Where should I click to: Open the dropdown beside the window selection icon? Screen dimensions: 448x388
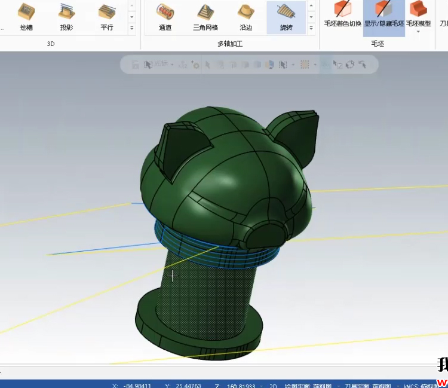(293, 65)
